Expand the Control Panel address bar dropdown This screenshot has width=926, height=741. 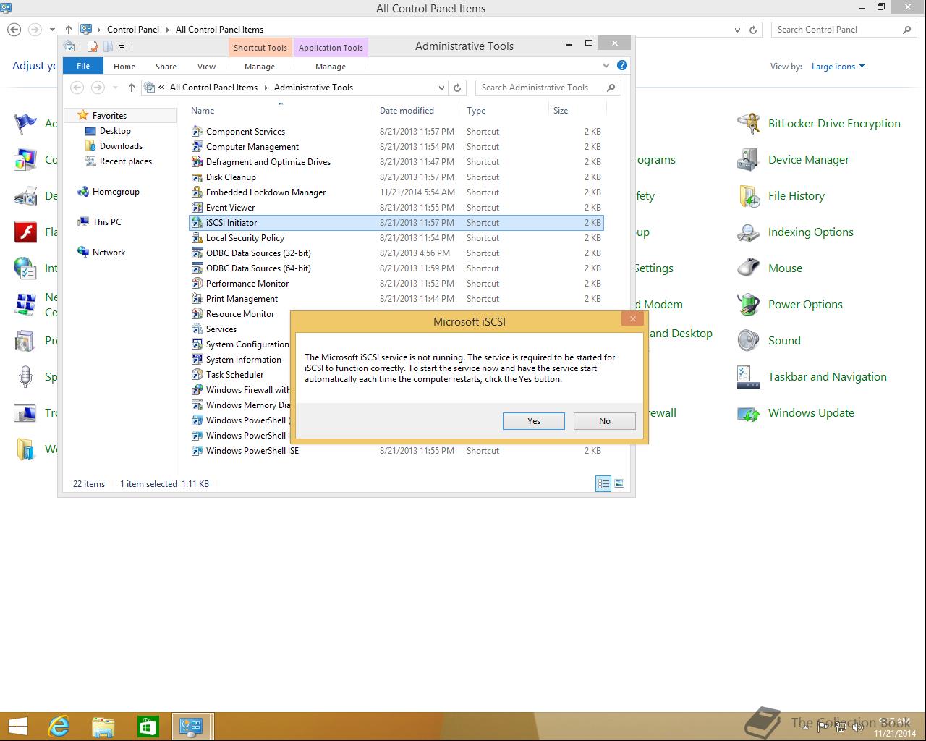[x=737, y=30]
